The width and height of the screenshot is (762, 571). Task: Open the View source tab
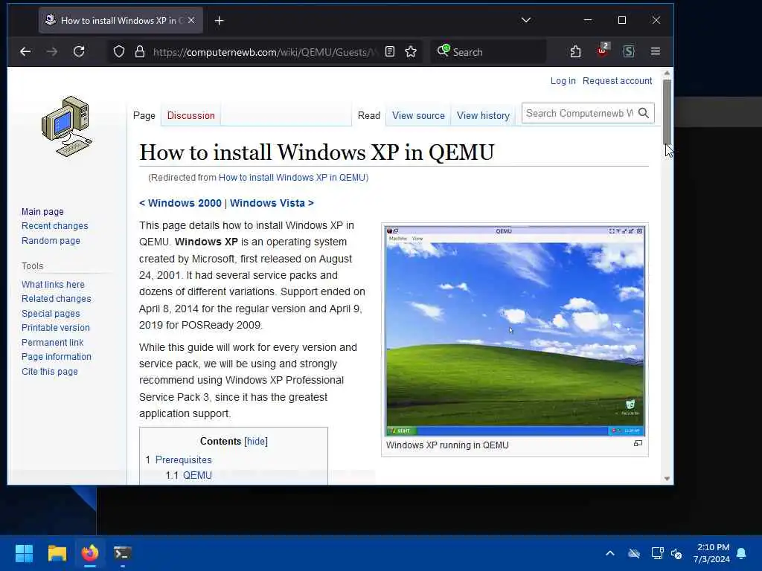coord(418,115)
